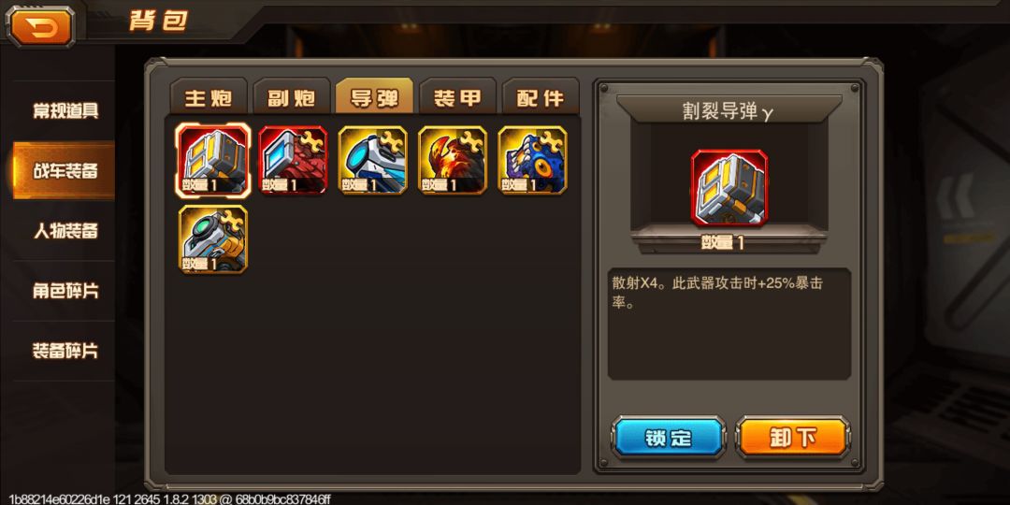Click the orange back arrow button

[40, 26]
